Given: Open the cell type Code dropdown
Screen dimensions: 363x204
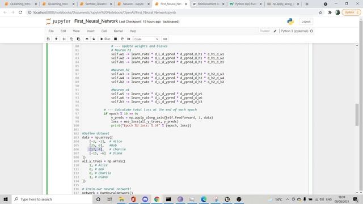Looking at the screenshot, I should click(146, 39).
